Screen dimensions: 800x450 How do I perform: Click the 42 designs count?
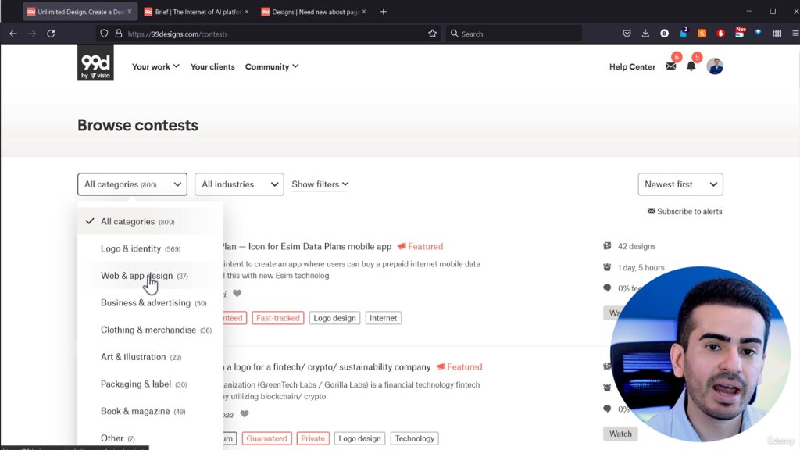[x=637, y=246]
